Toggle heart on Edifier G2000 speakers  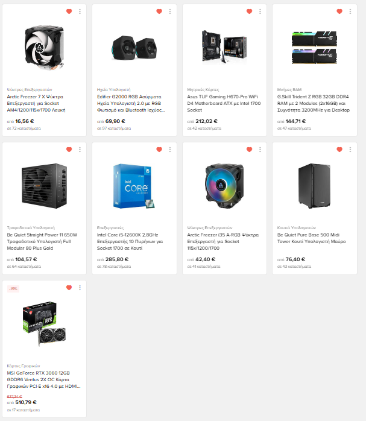click(x=159, y=11)
